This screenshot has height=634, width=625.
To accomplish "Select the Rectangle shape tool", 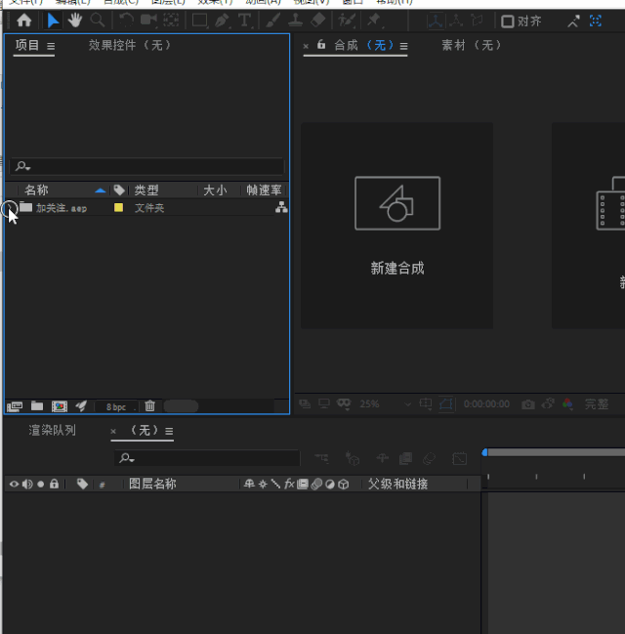I will tap(200, 21).
